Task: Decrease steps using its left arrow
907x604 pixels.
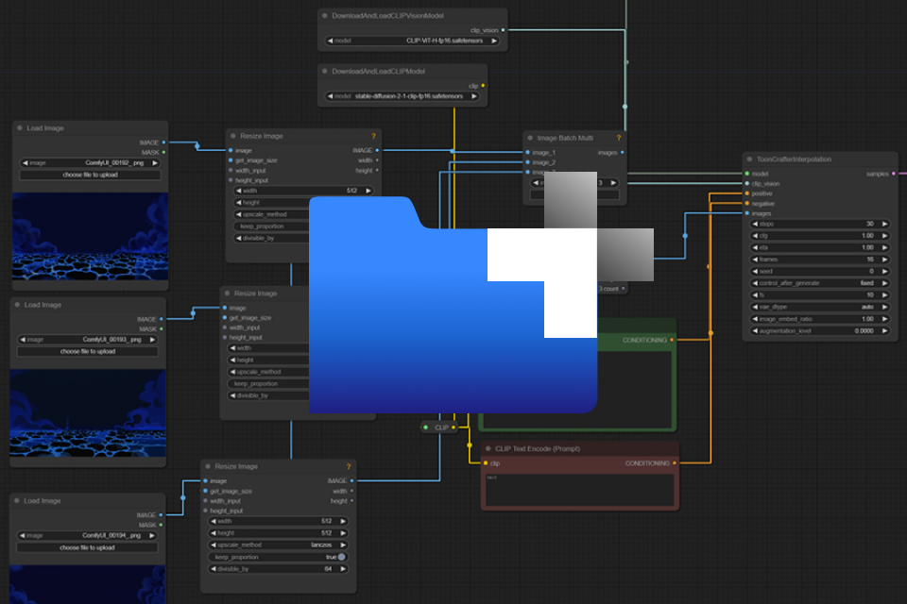Action: tap(755, 224)
